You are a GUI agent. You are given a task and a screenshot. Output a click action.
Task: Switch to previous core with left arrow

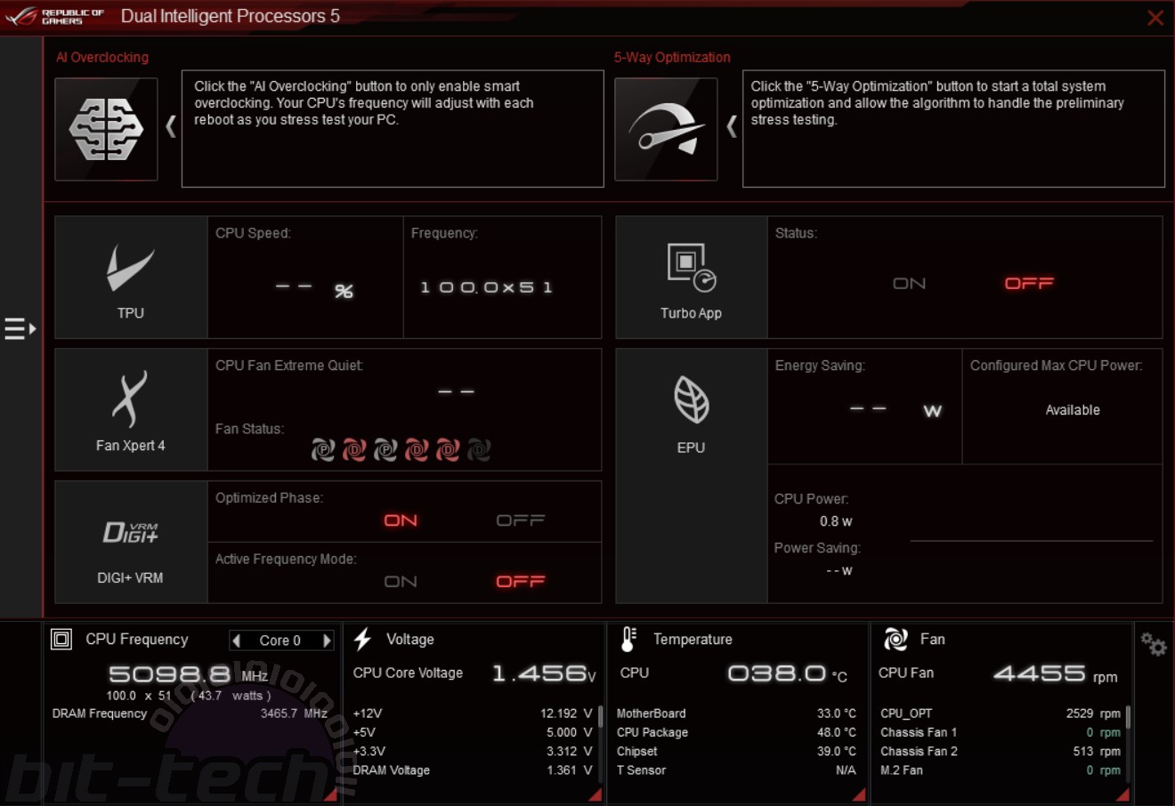(236, 641)
